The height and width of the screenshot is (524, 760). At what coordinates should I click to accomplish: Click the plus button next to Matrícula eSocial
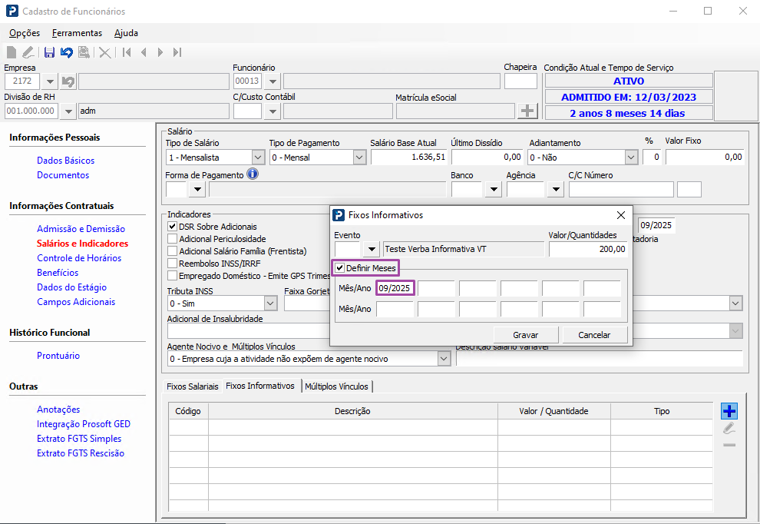pos(527,111)
